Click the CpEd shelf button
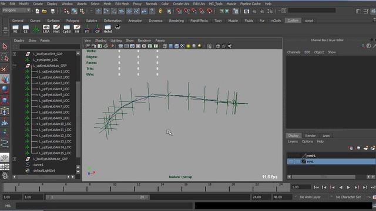376x211 pixels. (66, 29)
